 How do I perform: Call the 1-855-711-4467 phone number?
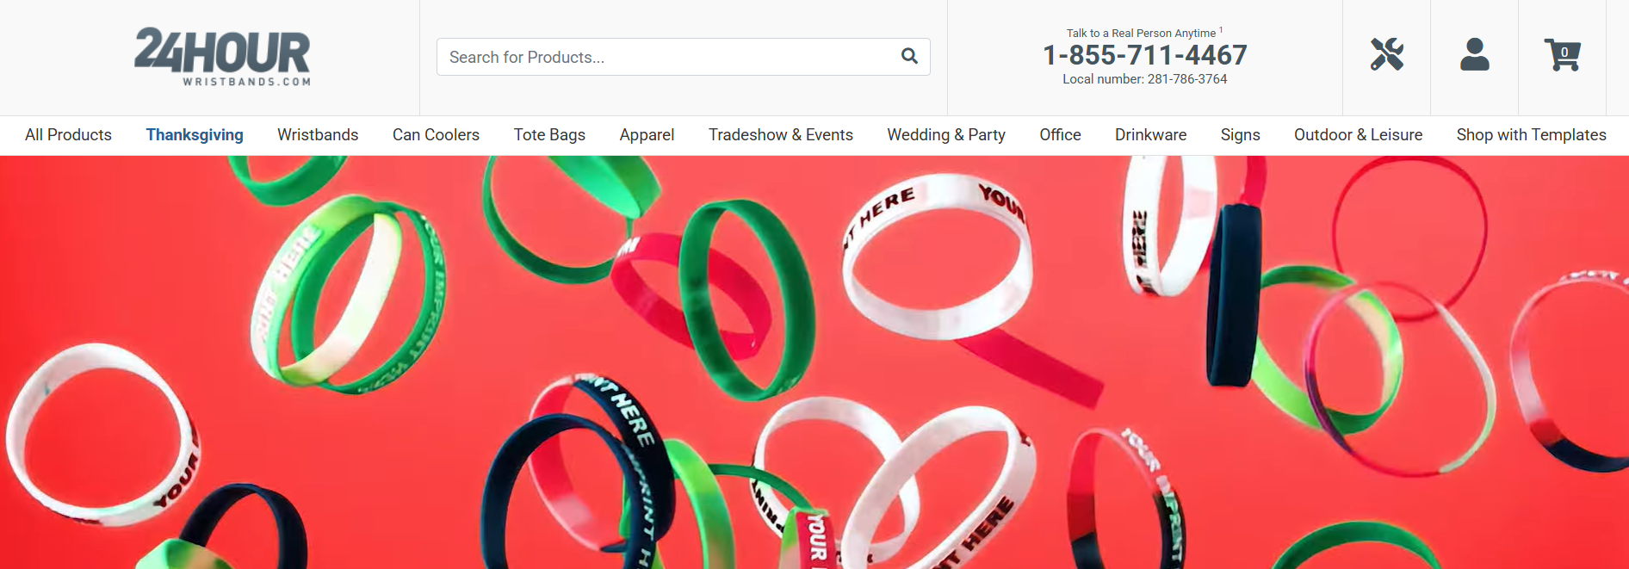[x=1144, y=55]
